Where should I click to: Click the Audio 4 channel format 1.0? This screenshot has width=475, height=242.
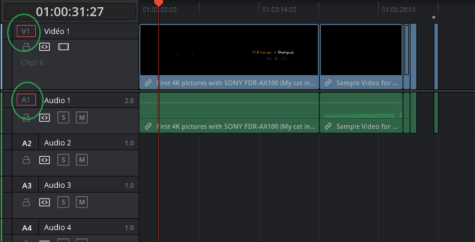click(x=129, y=228)
